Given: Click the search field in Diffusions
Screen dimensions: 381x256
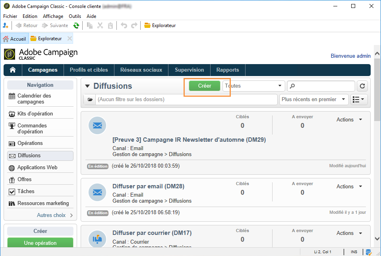Looking at the screenshot, I should pos(321,86).
